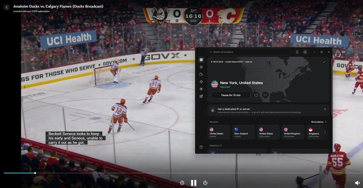This screenshot has width=363, height=188.
Task: Open more connection options ellipsis
Action: 265,95
